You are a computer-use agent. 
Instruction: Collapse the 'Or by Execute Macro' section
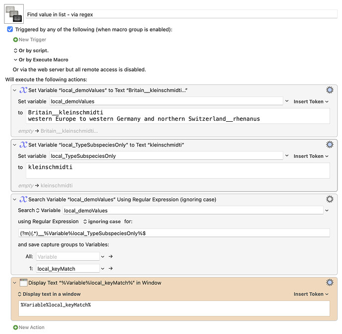pos(15,60)
